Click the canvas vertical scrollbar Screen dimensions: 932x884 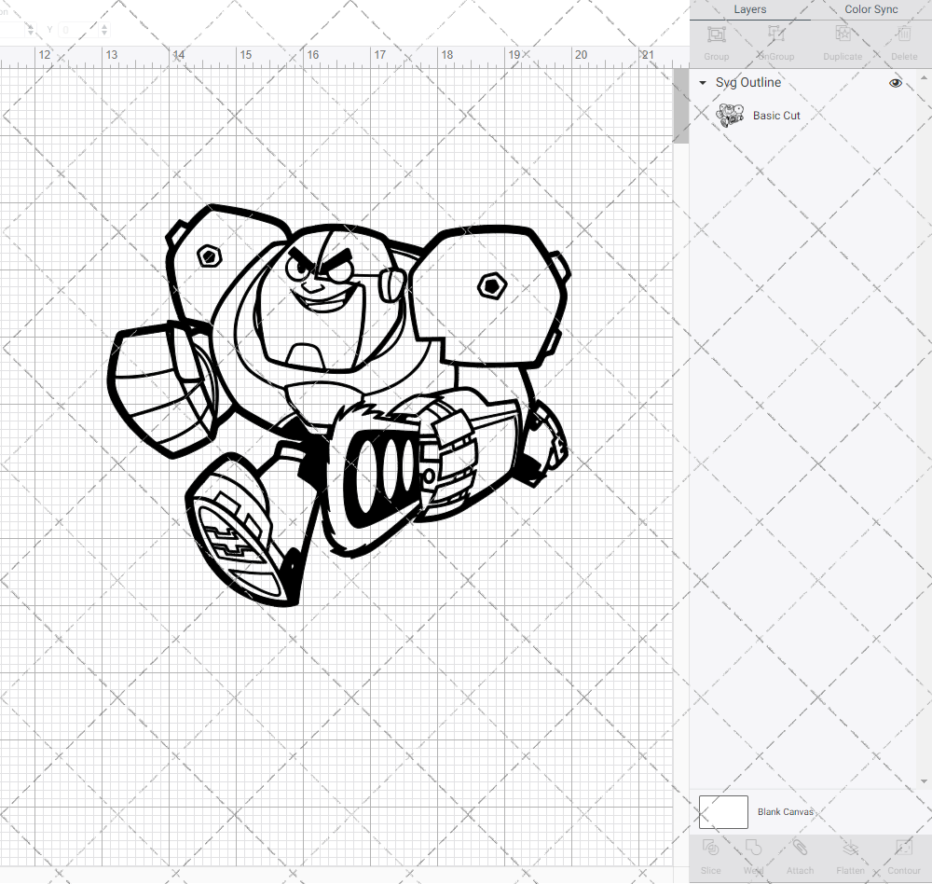pyautogui.click(x=679, y=104)
